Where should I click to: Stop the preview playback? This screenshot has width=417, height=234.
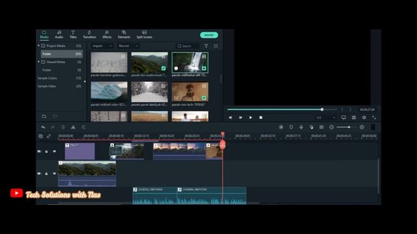pos(261,118)
